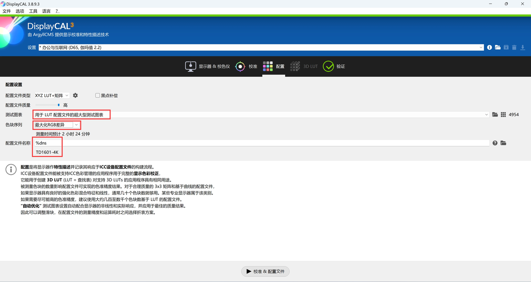531x282 pixels.
Task: Click the 4954 patch count text
Action: click(x=514, y=115)
